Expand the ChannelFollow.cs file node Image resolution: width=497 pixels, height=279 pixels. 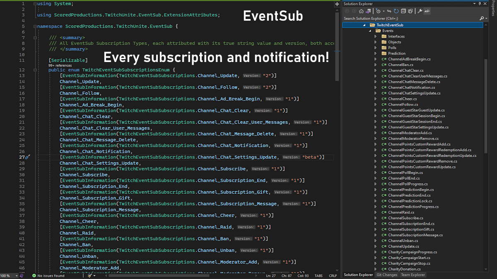(x=376, y=105)
